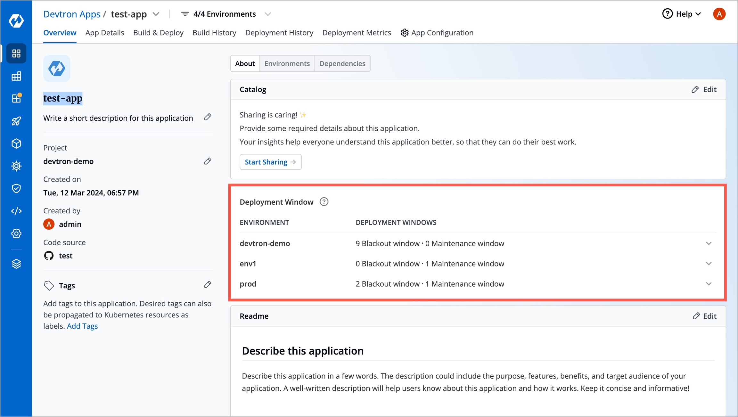738x417 pixels.
Task: Click the admin avatar under Created by
Action: tap(49, 224)
